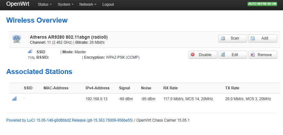Screen dimensions: 283x135
Task: Remove the Master mode wireless network
Action: pyautogui.click(x=263, y=55)
